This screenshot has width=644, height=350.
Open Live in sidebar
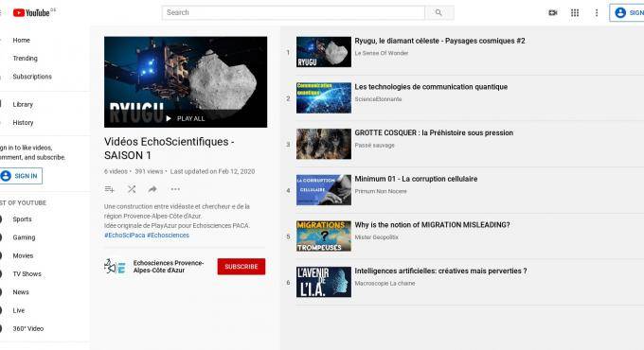coord(19,310)
